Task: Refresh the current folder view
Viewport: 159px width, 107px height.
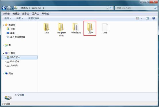Action: pos(111,8)
